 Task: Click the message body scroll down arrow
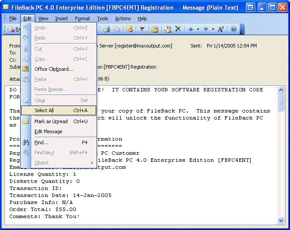click(281, 221)
